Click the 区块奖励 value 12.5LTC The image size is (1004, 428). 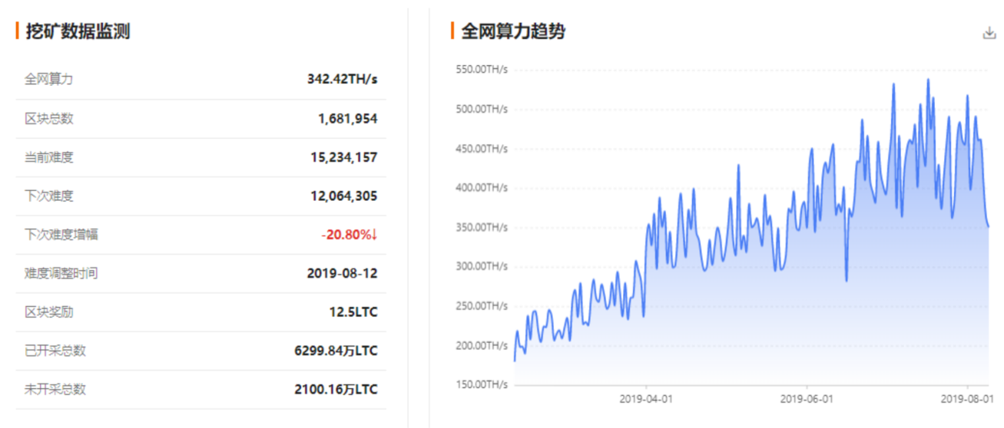point(353,312)
